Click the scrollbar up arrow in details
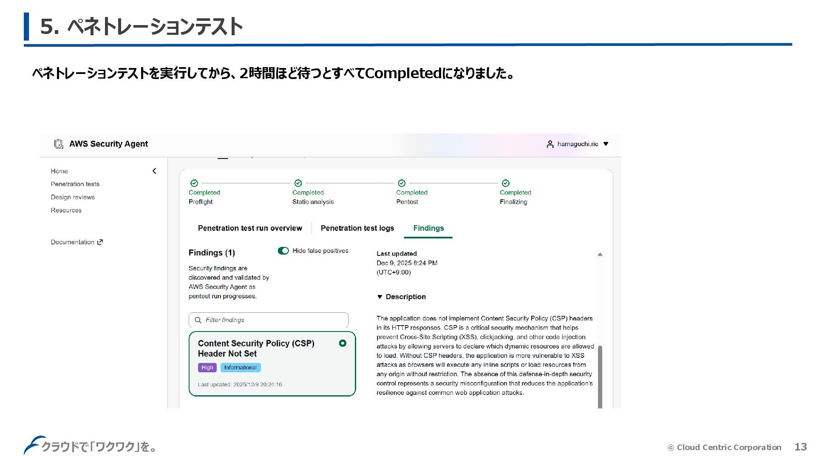The height and width of the screenshot is (459, 816). point(600,255)
